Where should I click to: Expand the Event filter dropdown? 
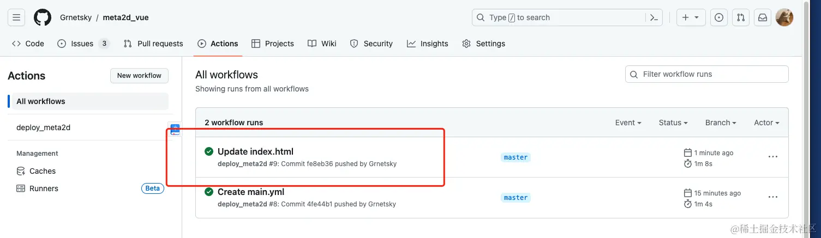point(628,123)
